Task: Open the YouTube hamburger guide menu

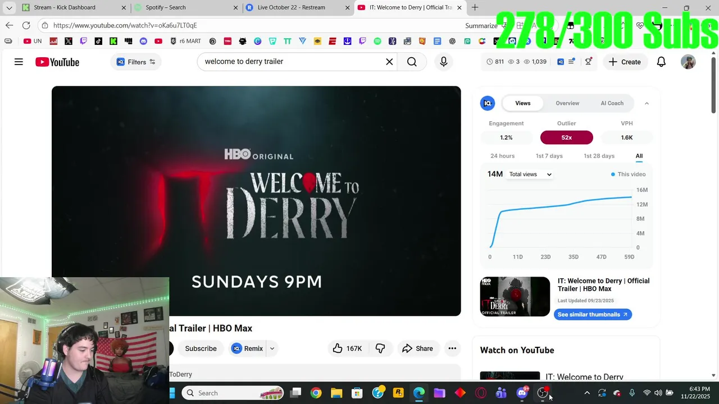Action: click(19, 62)
